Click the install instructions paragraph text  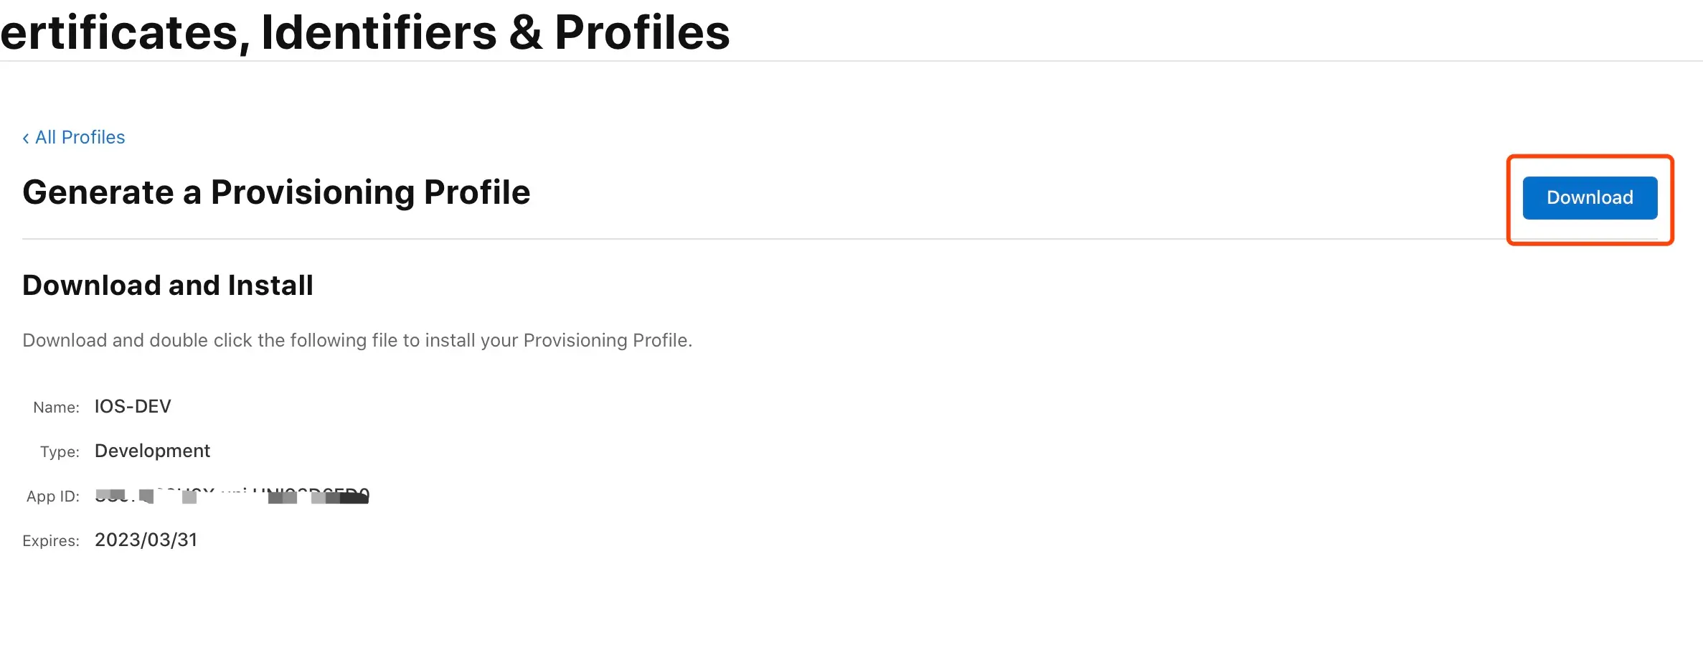(357, 340)
